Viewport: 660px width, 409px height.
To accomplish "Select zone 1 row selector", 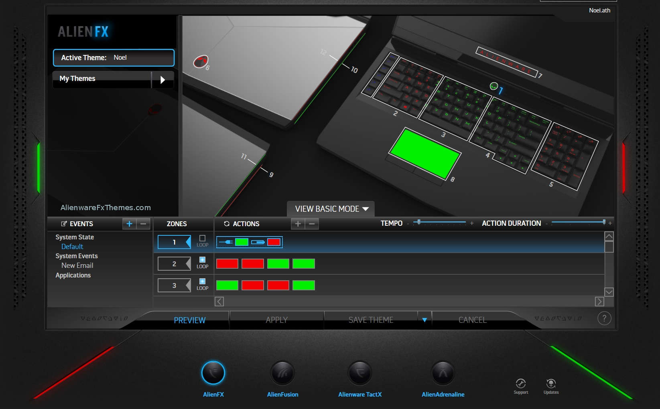I will coord(174,242).
